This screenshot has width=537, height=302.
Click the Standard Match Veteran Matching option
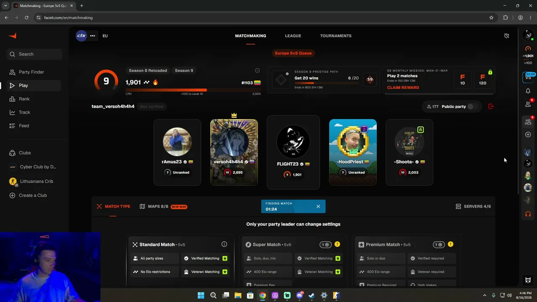(206, 272)
